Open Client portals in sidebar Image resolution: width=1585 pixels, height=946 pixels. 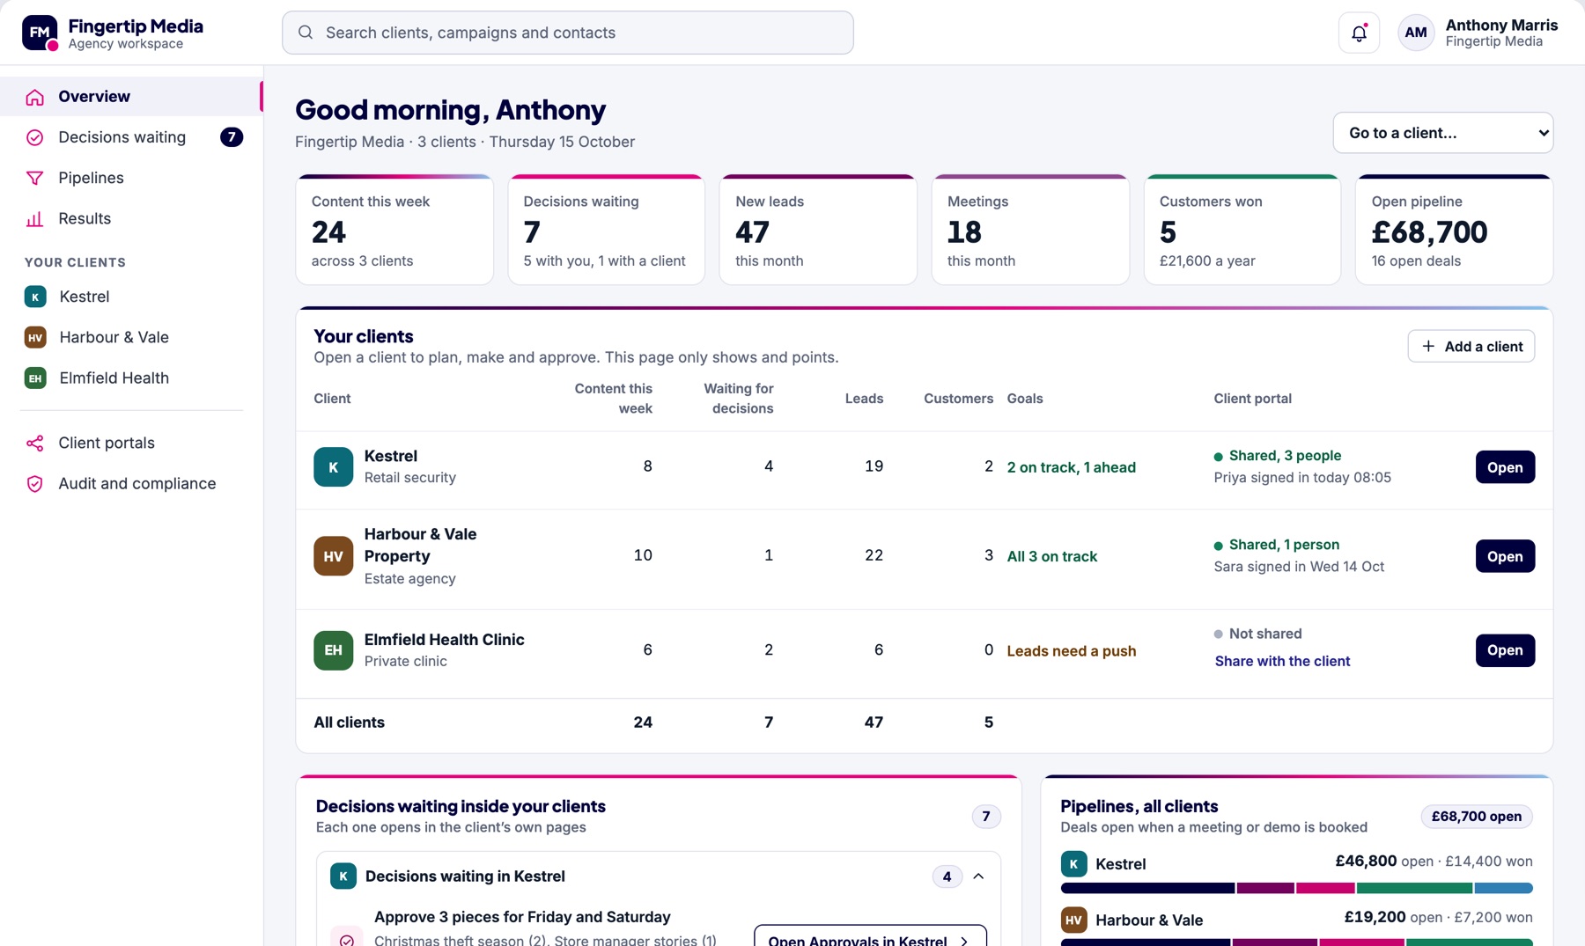[x=130, y=443]
